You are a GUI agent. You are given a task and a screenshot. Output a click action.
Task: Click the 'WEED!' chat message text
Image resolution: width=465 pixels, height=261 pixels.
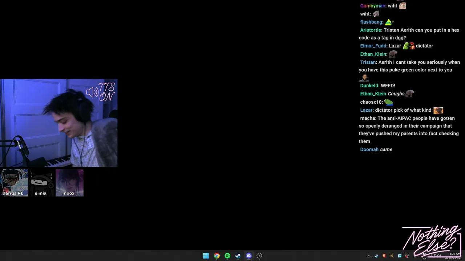pos(388,86)
